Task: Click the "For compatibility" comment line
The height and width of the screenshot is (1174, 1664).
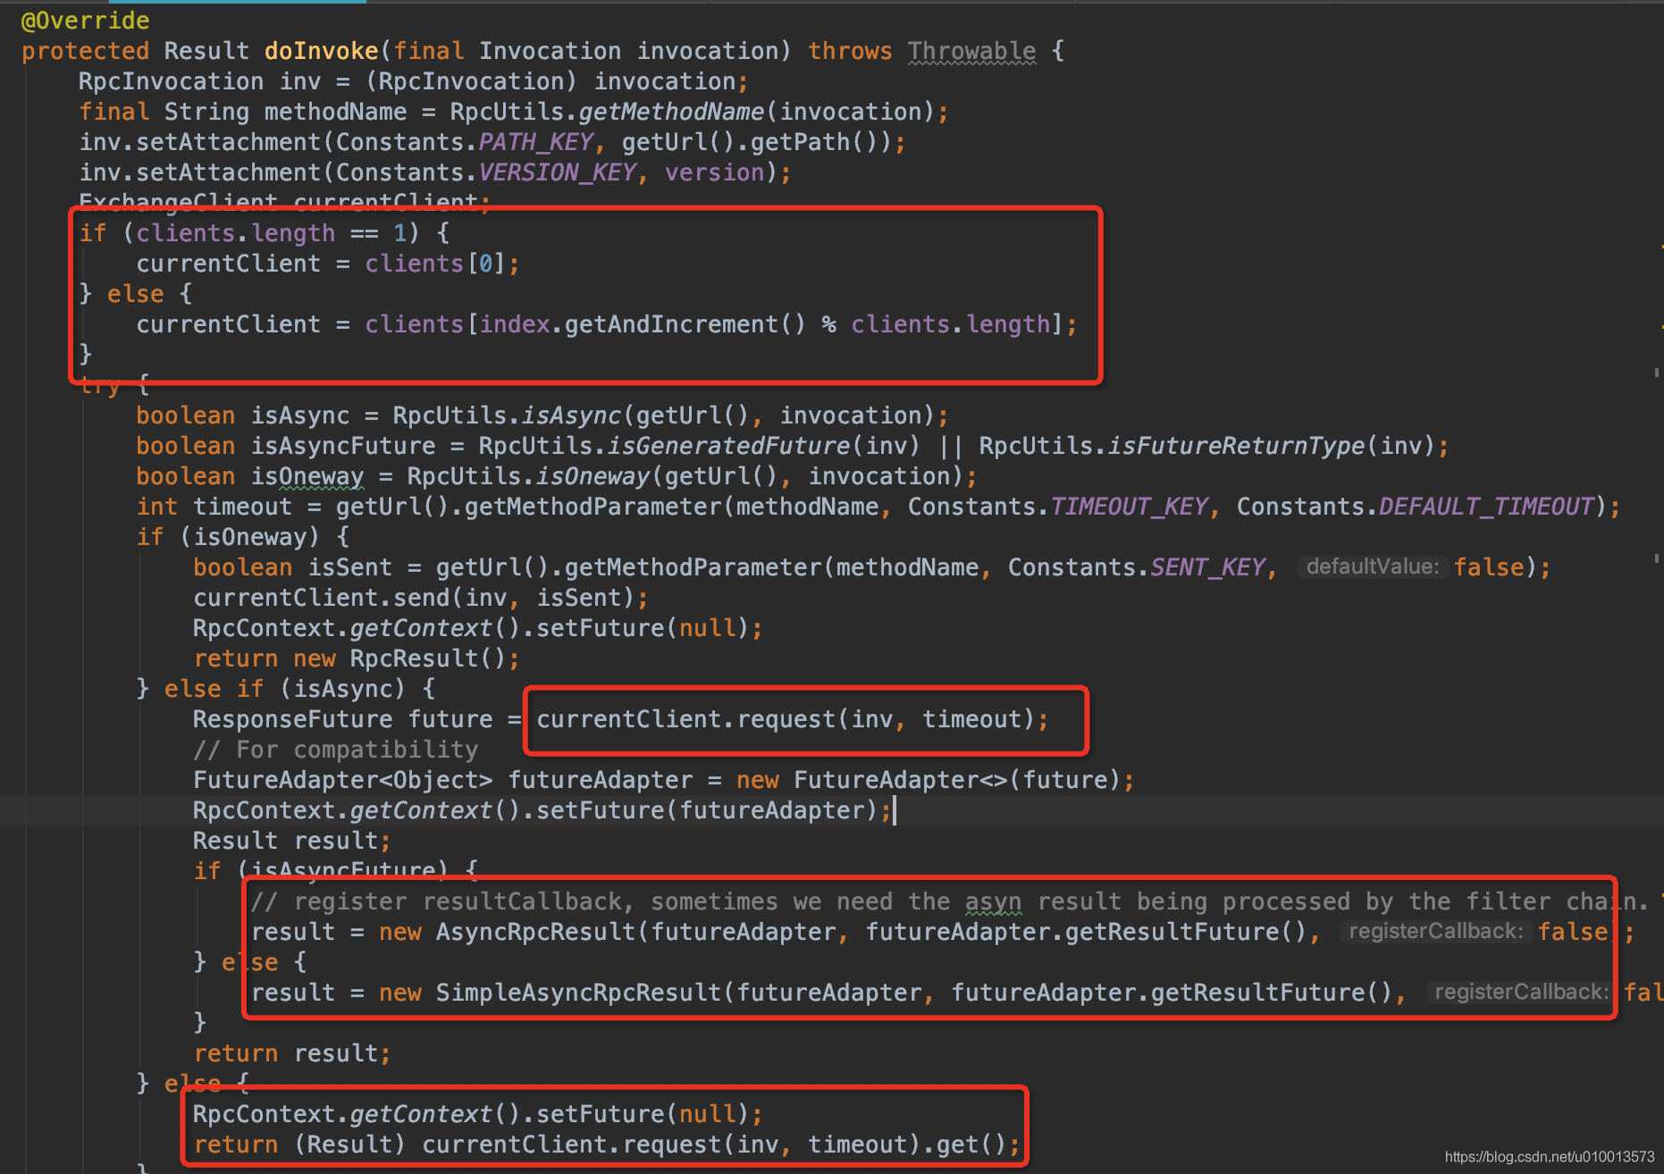Action: (335, 751)
